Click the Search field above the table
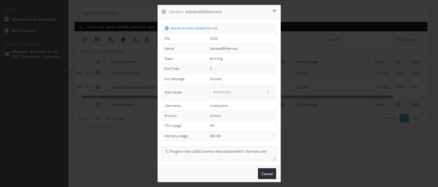This screenshot has height=187, width=438. 367,39
